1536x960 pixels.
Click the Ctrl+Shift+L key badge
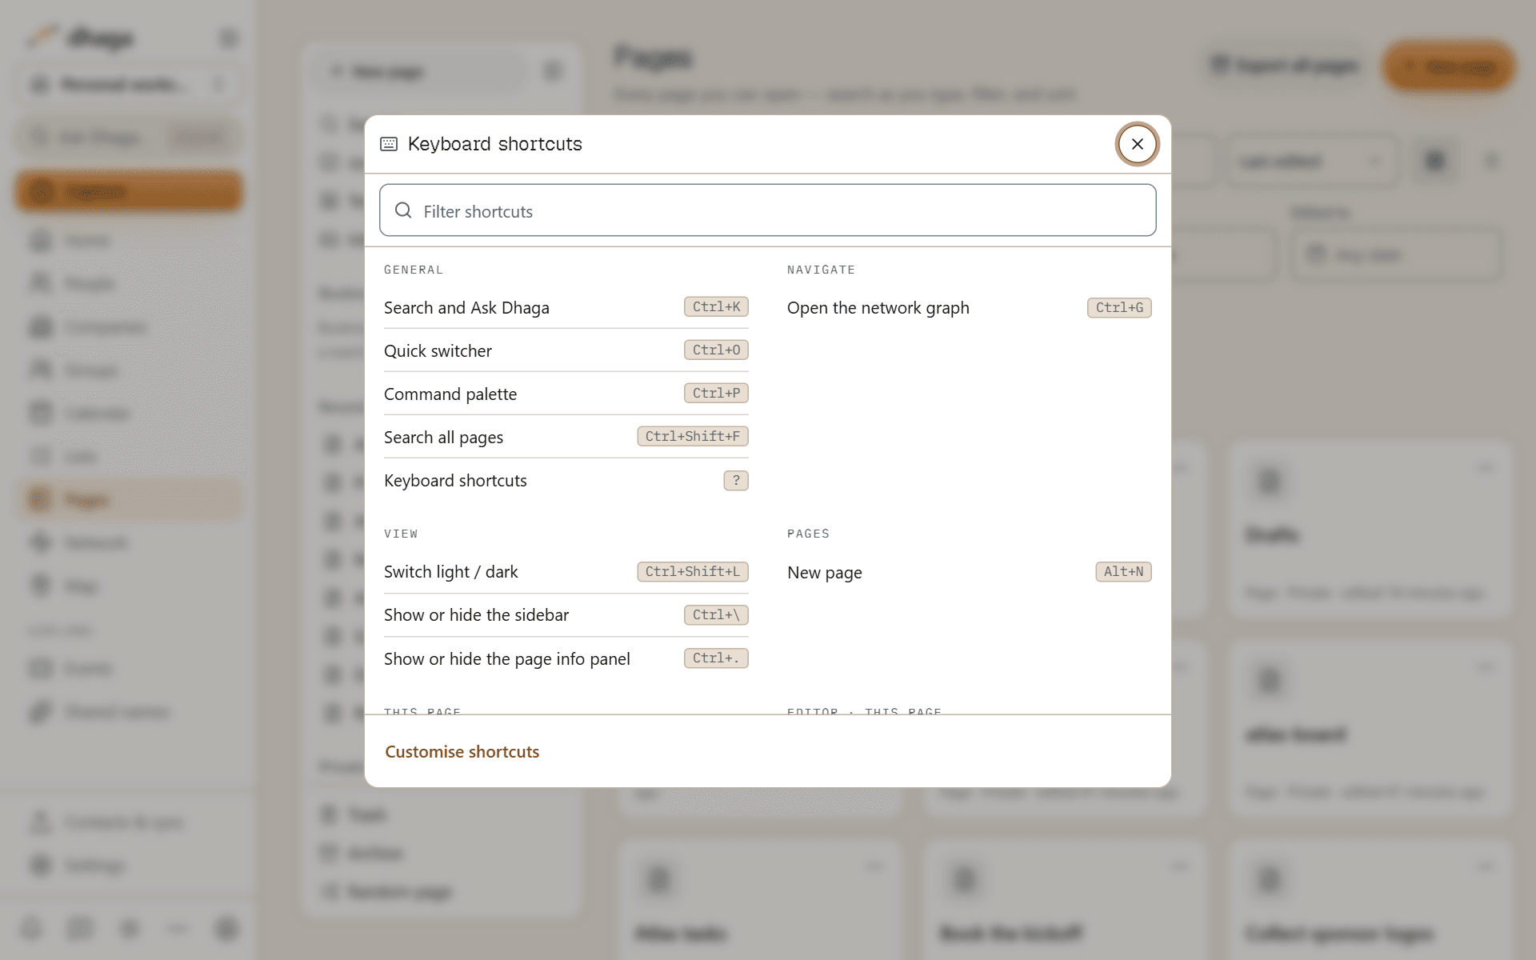pyautogui.click(x=693, y=572)
